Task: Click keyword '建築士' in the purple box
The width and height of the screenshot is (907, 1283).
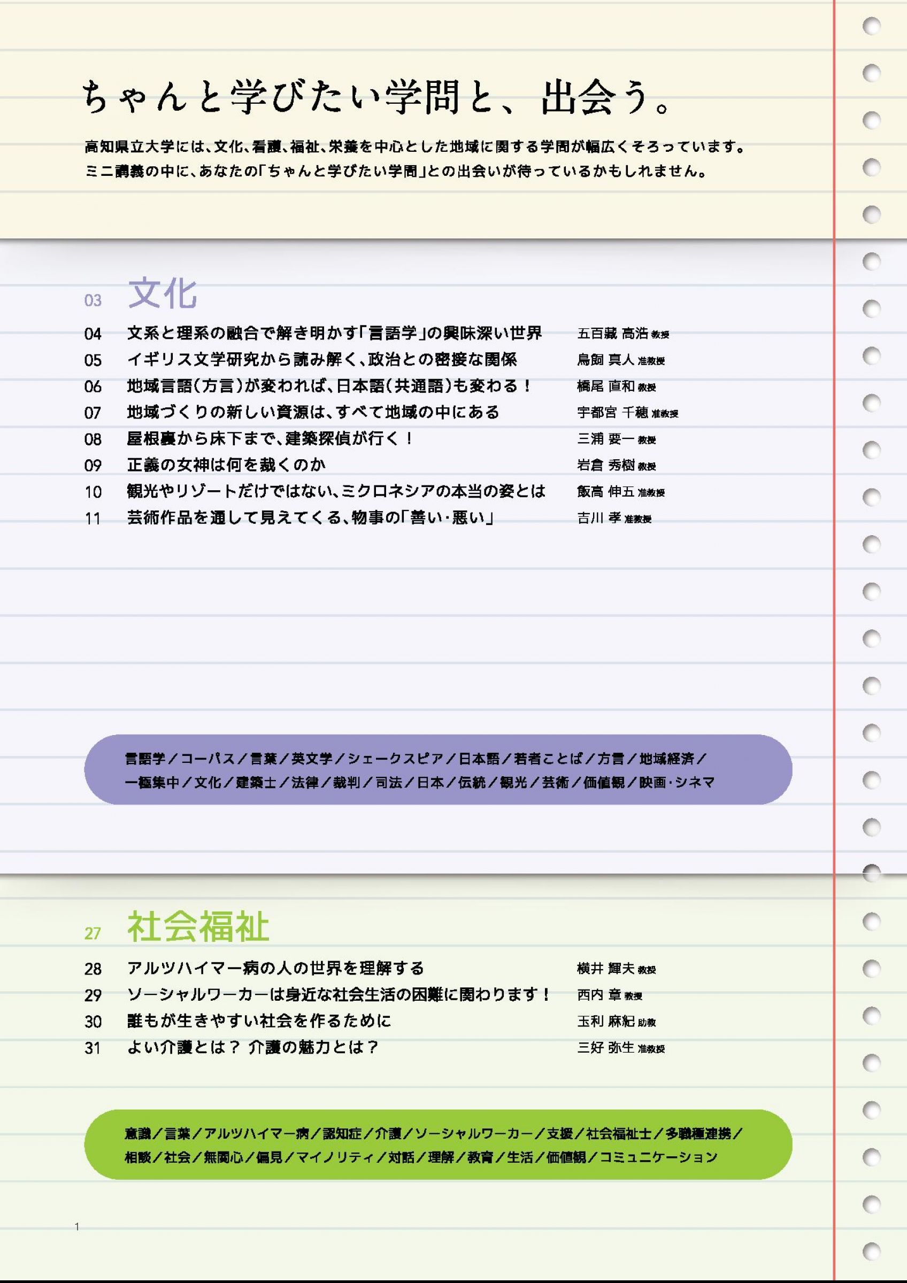Action: [x=256, y=782]
